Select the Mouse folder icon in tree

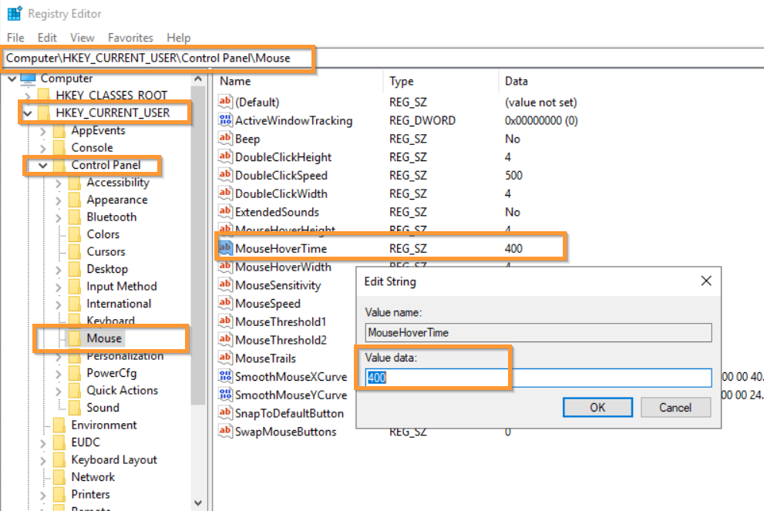click(x=75, y=338)
